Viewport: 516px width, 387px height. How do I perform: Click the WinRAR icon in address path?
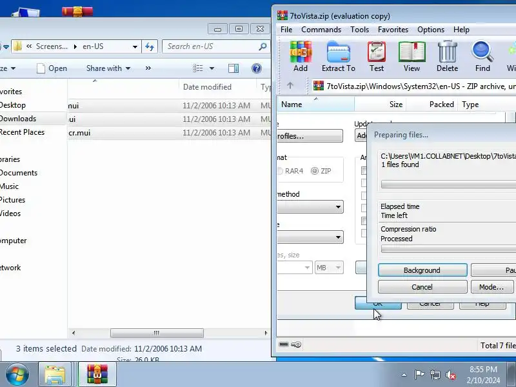click(x=318, y=86)
